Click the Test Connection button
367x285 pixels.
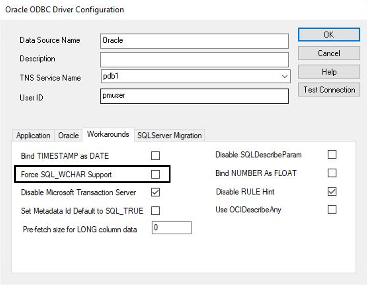tap(329, 90)
